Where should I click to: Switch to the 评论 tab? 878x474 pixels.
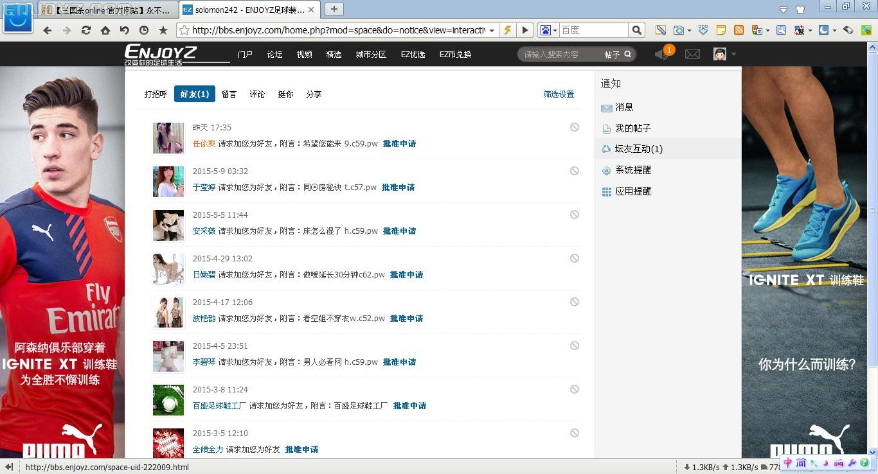257,94
